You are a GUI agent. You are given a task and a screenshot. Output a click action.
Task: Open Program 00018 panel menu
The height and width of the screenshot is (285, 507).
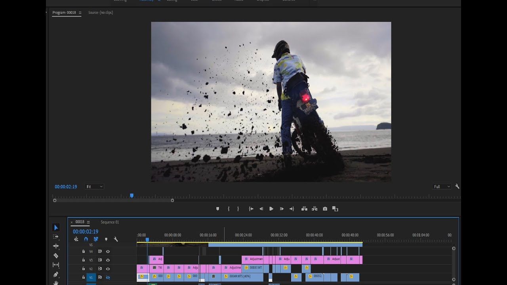click(80, 13)
